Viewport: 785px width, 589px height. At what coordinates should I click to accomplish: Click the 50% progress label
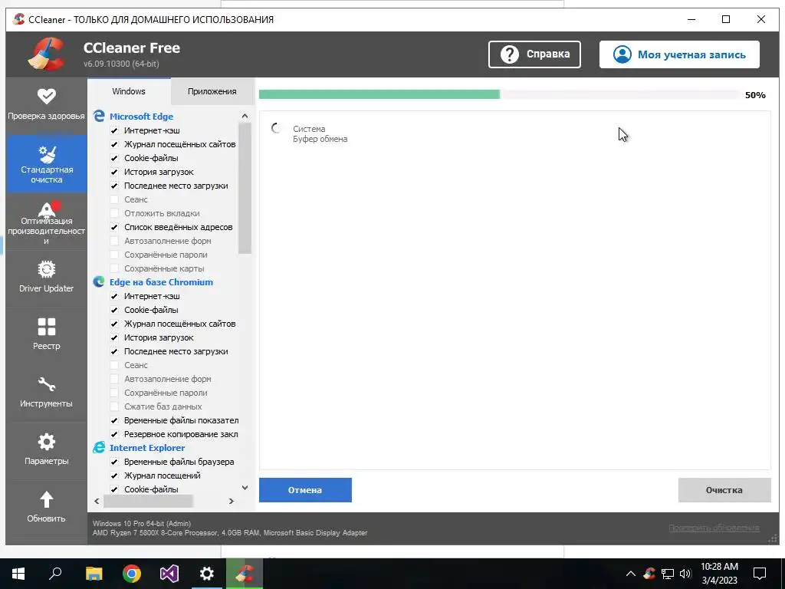755,95
